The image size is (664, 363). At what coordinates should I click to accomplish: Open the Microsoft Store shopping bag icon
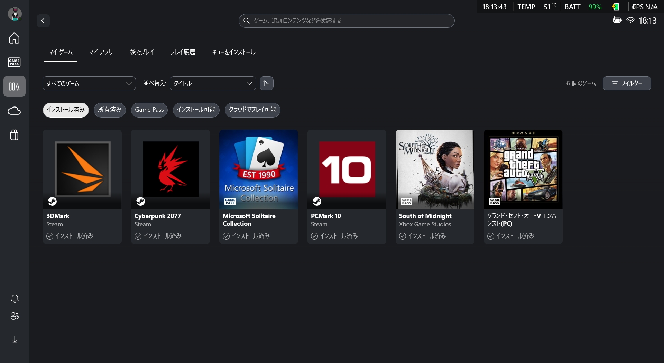[14, 135]
